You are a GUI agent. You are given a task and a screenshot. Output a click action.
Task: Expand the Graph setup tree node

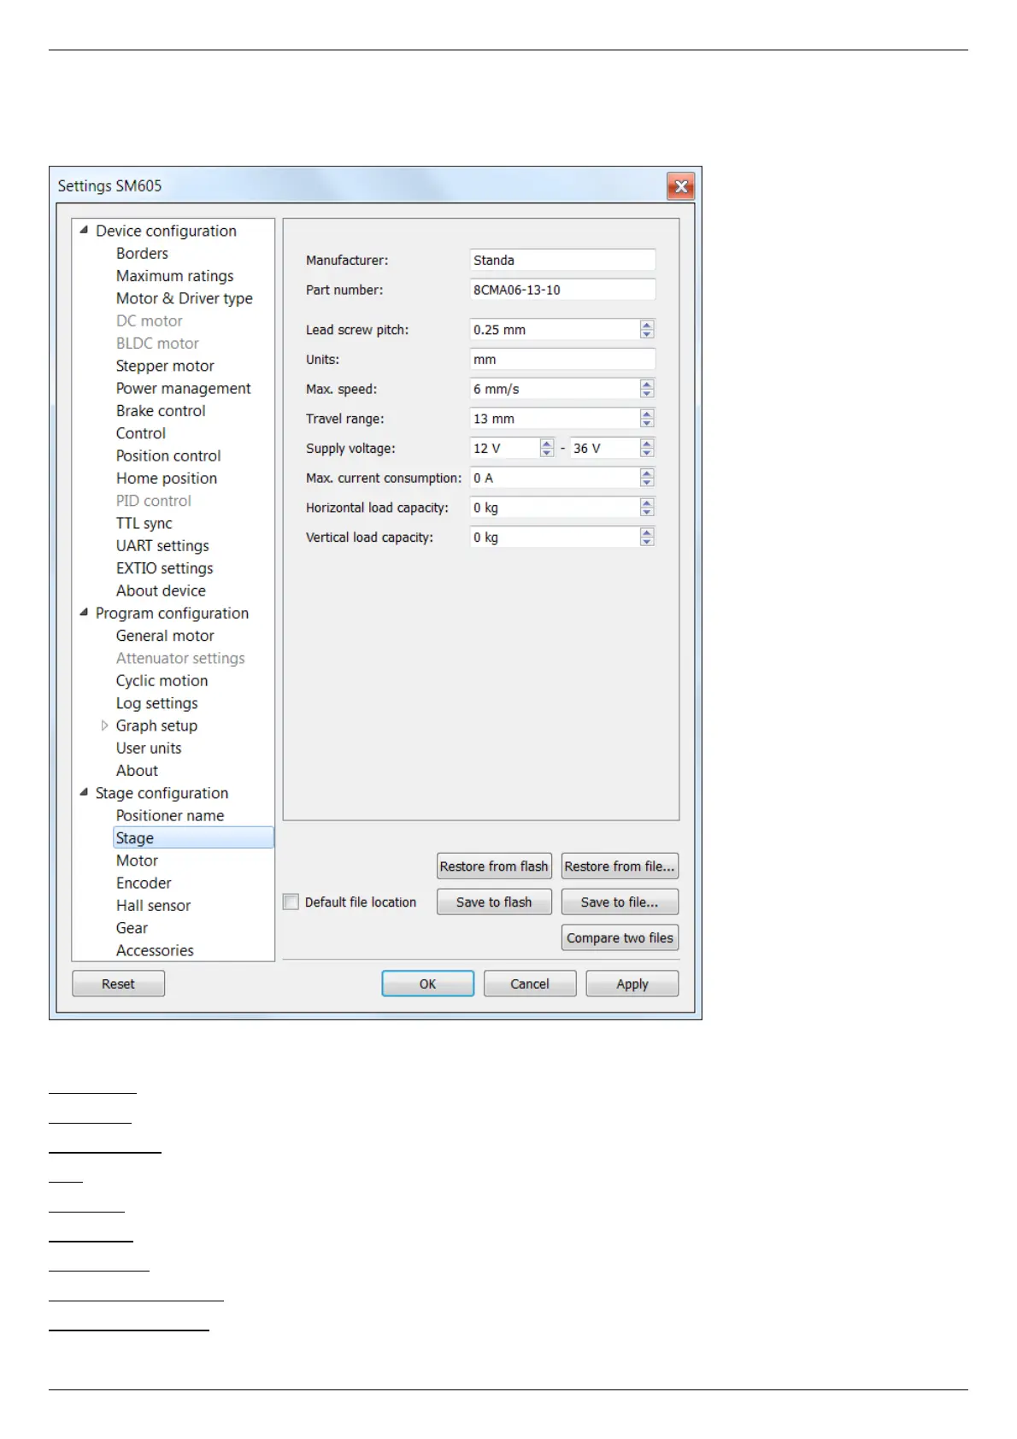tap(104, 725)
